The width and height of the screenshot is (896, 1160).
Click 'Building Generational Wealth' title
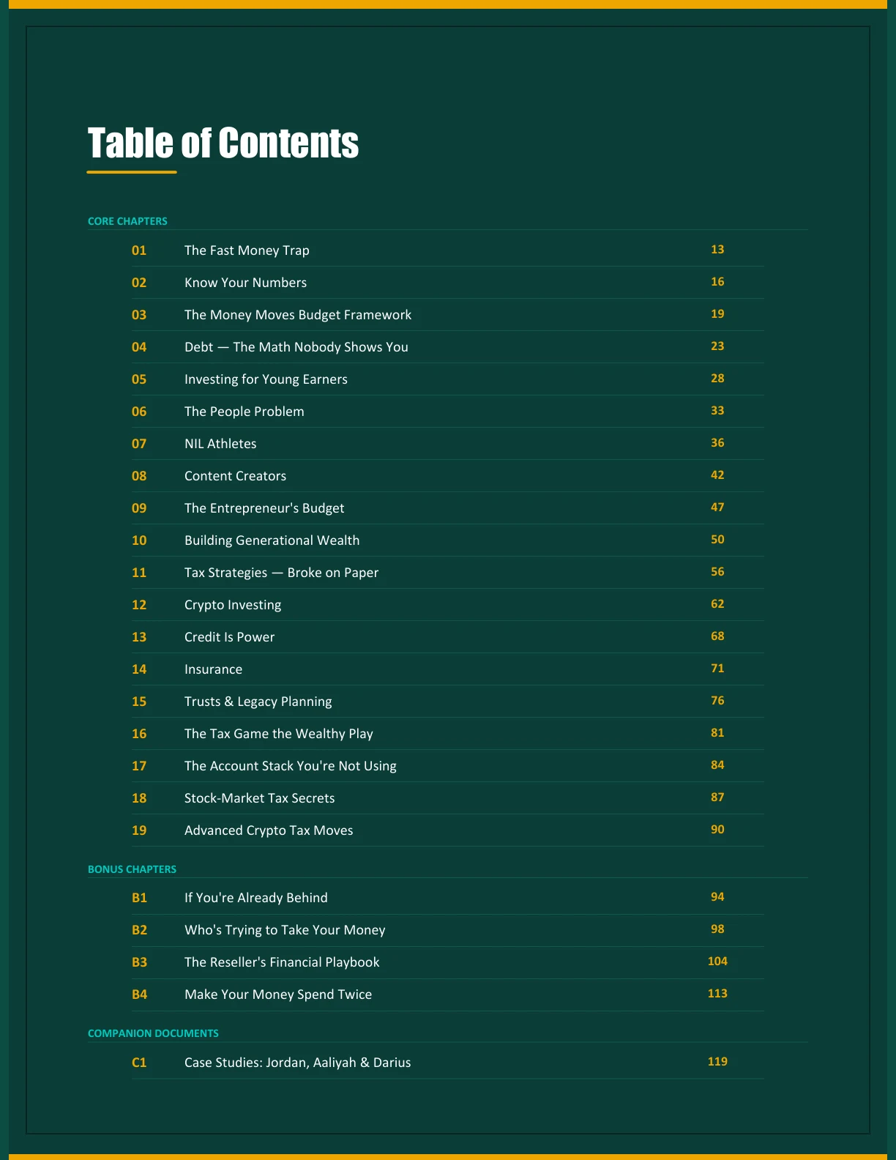[x=272, y=540]
